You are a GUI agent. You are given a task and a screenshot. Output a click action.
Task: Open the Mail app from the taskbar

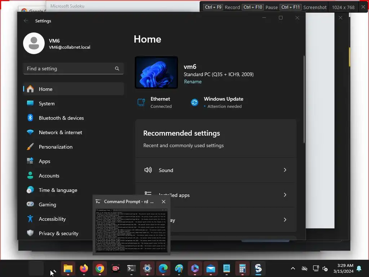[210, 268]
